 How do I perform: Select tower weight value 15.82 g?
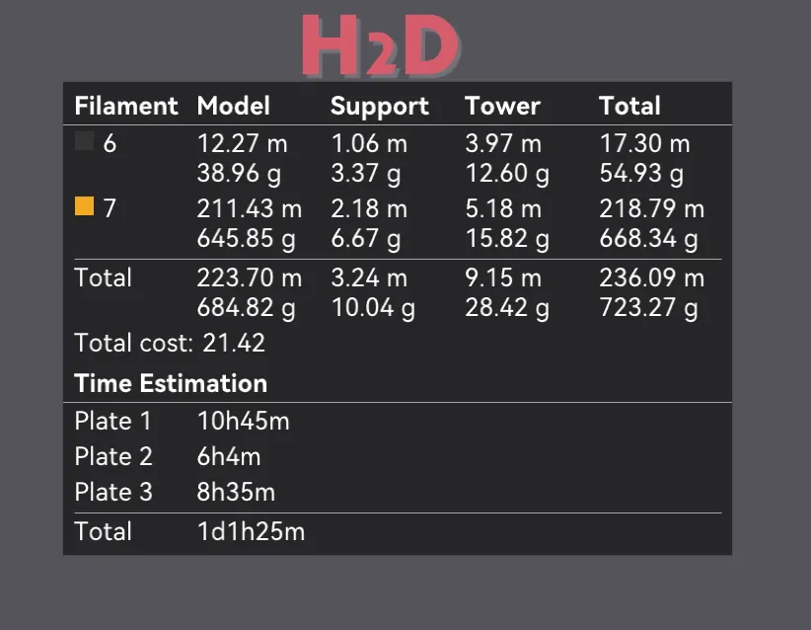click(x=507, y=239)
